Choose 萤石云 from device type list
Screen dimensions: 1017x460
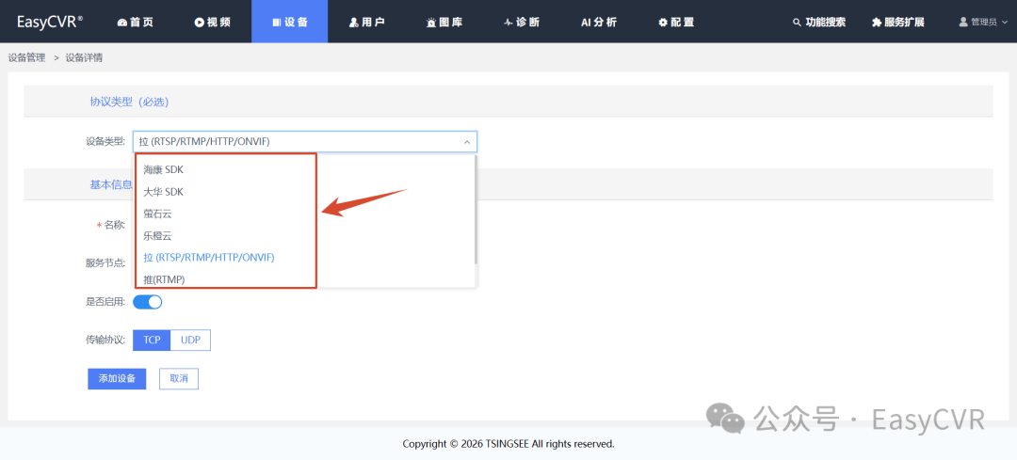tap(157, 214)
